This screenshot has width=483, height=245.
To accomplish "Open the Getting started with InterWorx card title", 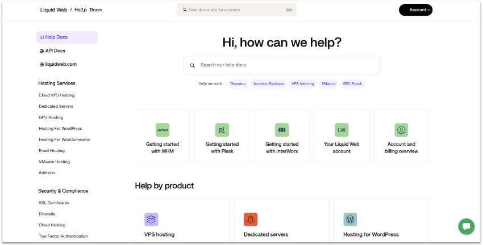I will click(282, 147).
